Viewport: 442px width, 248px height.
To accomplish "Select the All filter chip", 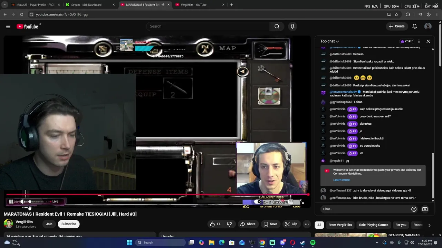I will (319, 225).
